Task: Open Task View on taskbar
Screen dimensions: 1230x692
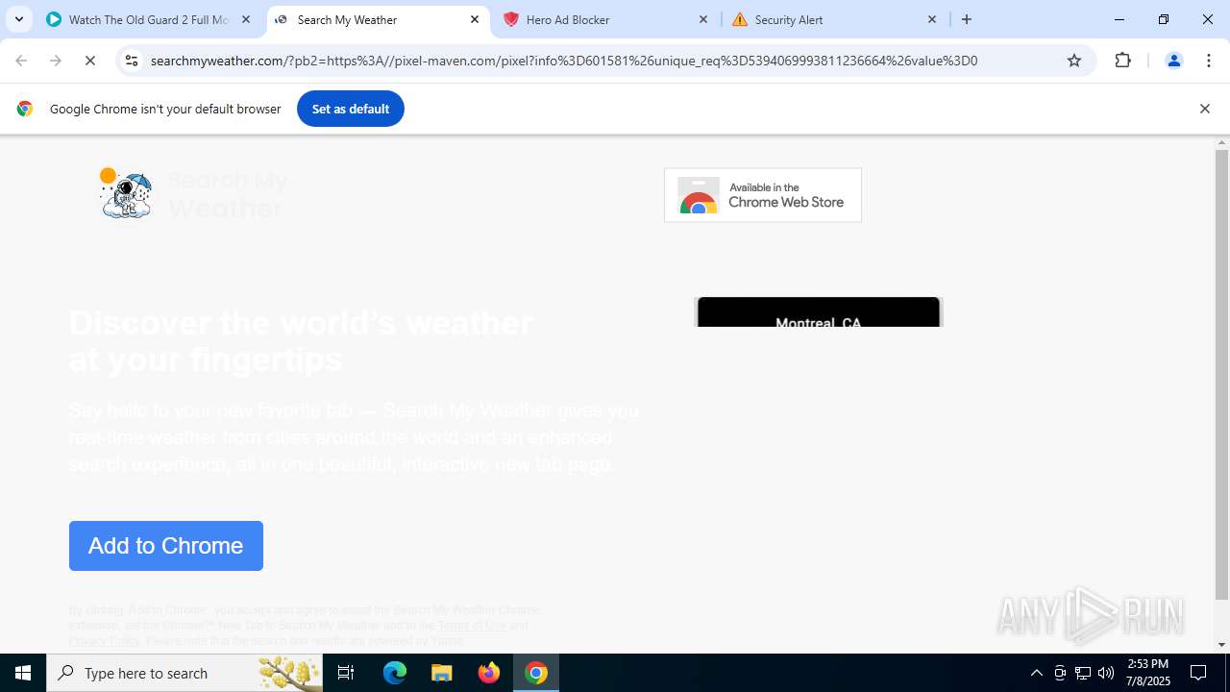Action: click(x=346, y=673)
